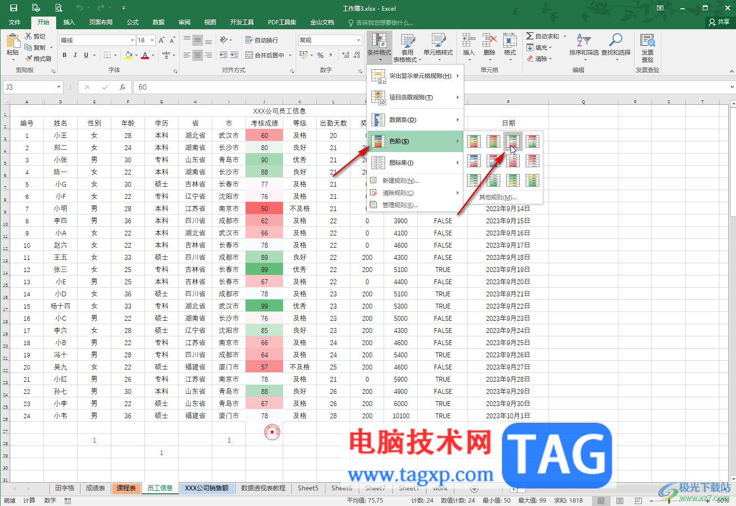The width and height of the screenshot is (736, 506).
Task: Toggle Underline formatting
Action: (x=86, y=55)
